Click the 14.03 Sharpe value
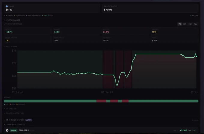Image resolution: width=204 pixels, height=134 pixels. (x=57, y=32)
